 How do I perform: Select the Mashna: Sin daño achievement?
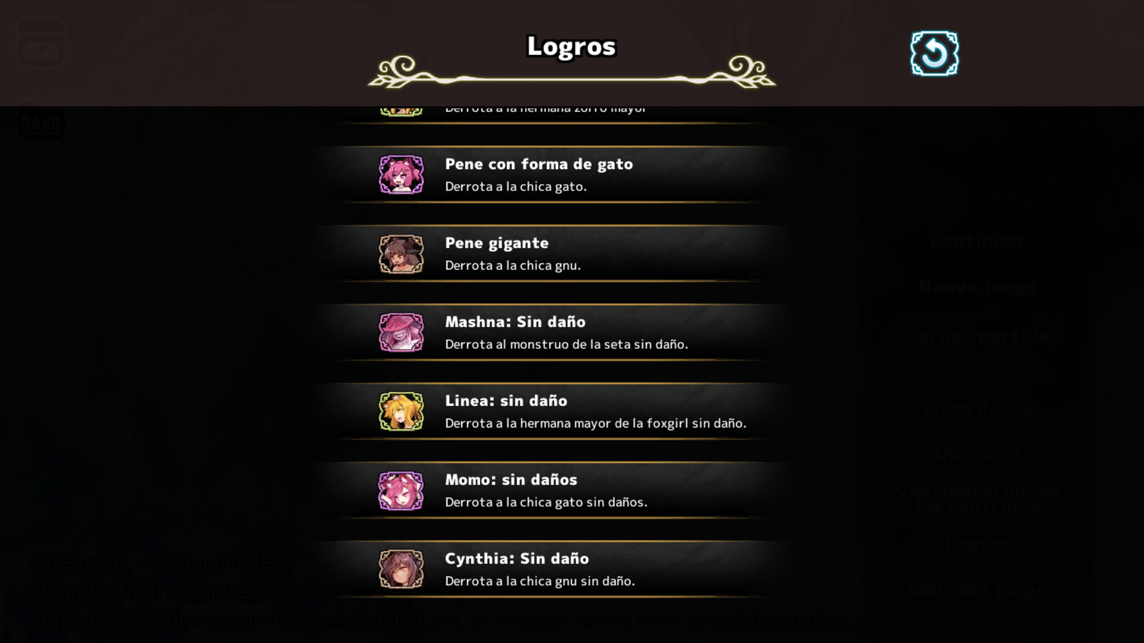click(554, 332)
